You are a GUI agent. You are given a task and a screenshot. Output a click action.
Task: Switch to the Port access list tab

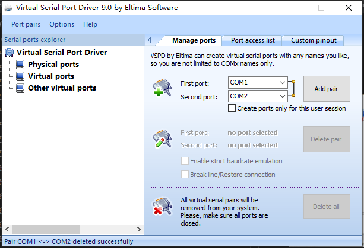tap(253, 40)
